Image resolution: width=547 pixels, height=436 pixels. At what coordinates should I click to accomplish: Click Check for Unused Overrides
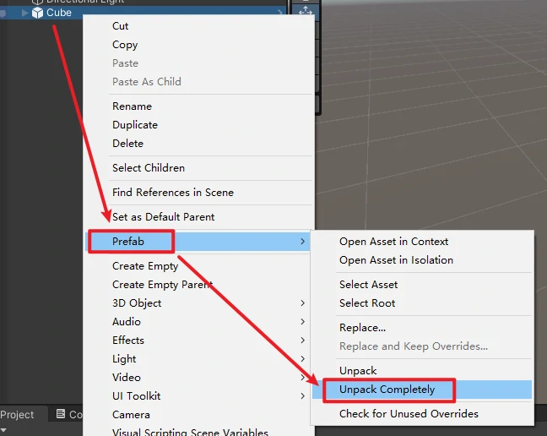pyautogui.click(x=409, y=414)
